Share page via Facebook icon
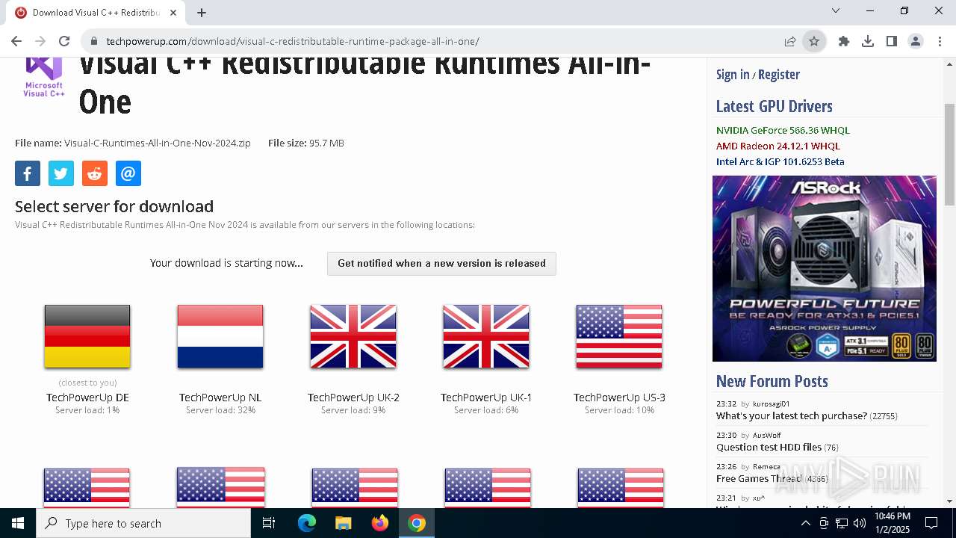 pyautogui.click(x=28, y=173)
